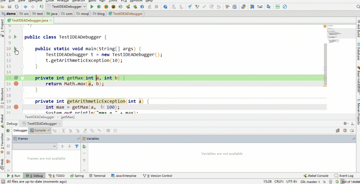This screenshot has height=184, width=360.
Task: Open the Event Log
Action: click(344, 176)
